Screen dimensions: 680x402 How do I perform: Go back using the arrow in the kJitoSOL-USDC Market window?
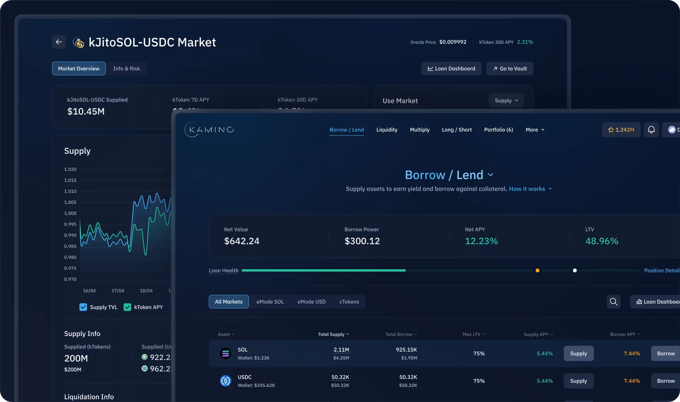(x=59, y=42)
